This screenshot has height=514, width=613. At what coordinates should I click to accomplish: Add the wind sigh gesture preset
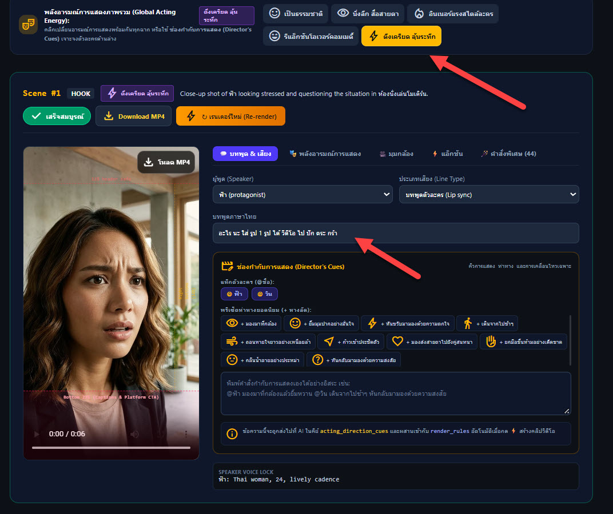pos(268,342)
